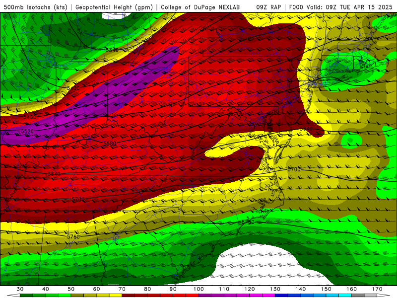397x298 pixels.
Task: Click the 'F000 Valid: 09Z TUE APR 15 2025' text
Action: click(x=341, y=7)
